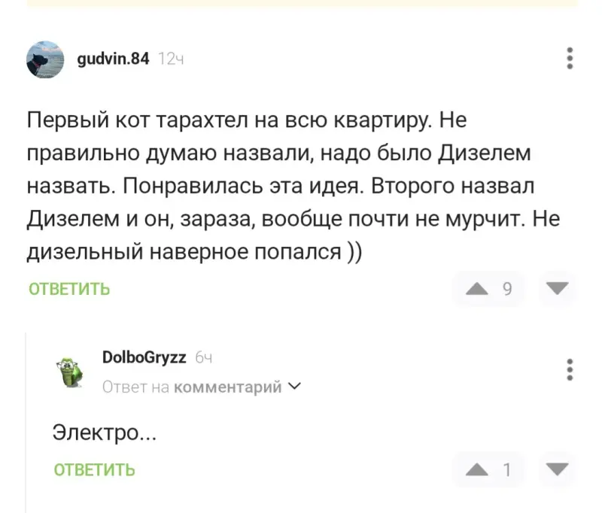Open DolboGryzz's user profile by username
Viewport: 602px width, 513px height.
click(144, 357)
